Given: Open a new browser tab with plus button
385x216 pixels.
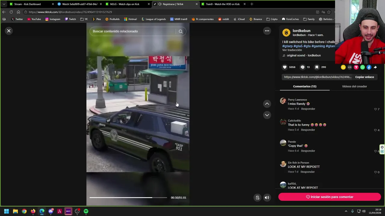Looking at the screenshot, I should click(x=252, y=4).
